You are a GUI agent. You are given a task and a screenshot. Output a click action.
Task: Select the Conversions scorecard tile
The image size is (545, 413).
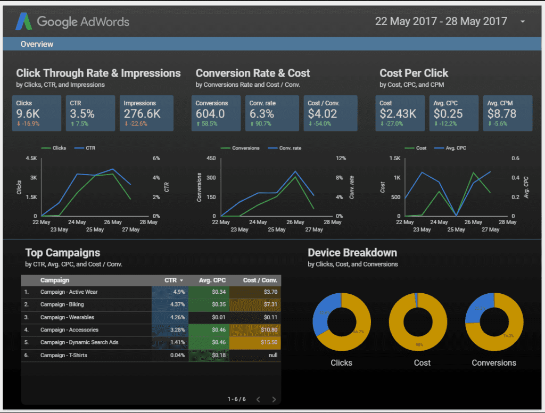coord(218,113)
